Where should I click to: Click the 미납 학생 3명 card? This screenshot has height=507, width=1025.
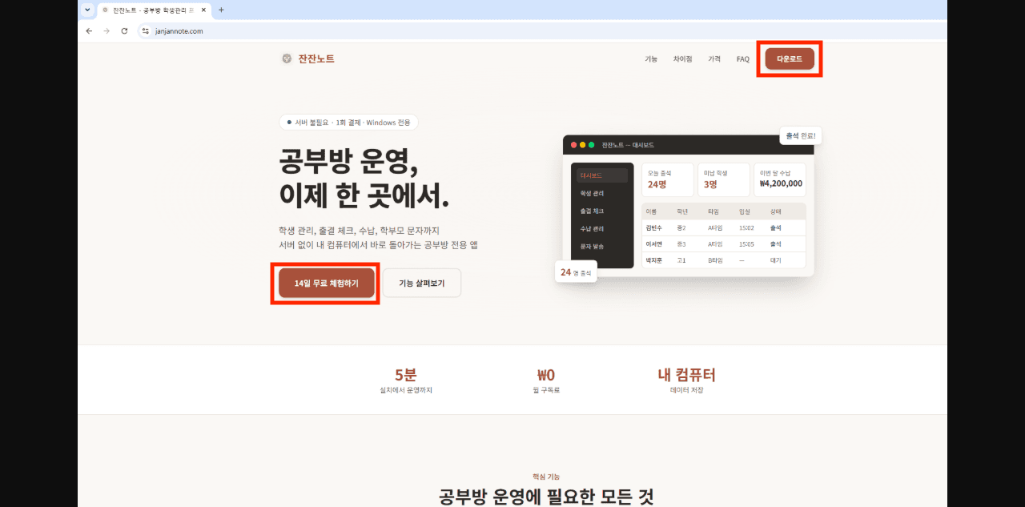click(x=724, y=179)
